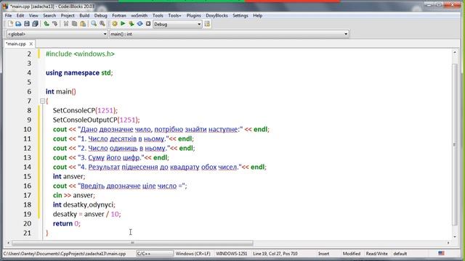Click the Redo icon
Screen dimensions: 465x261
[55, 24]
